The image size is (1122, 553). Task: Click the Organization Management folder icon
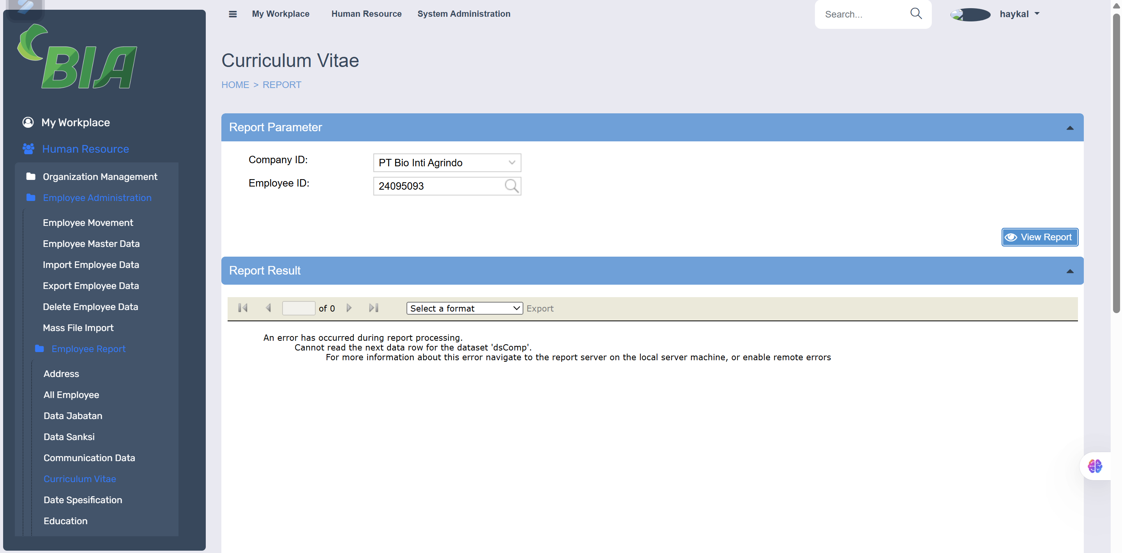point(30,176)
